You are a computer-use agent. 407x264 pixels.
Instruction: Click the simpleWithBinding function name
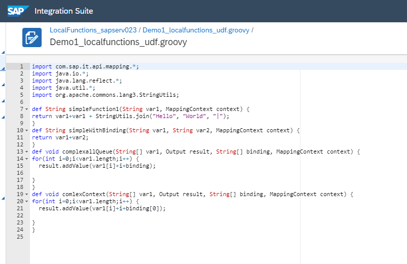pyautogui.click(x=97, y=130)
